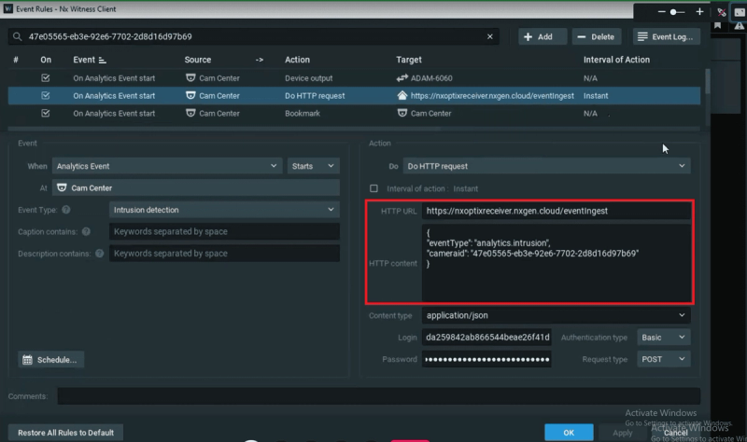Click the zoom slider handle at top right
The height and width of the screenshot is (442, 747).
point(673,12)
